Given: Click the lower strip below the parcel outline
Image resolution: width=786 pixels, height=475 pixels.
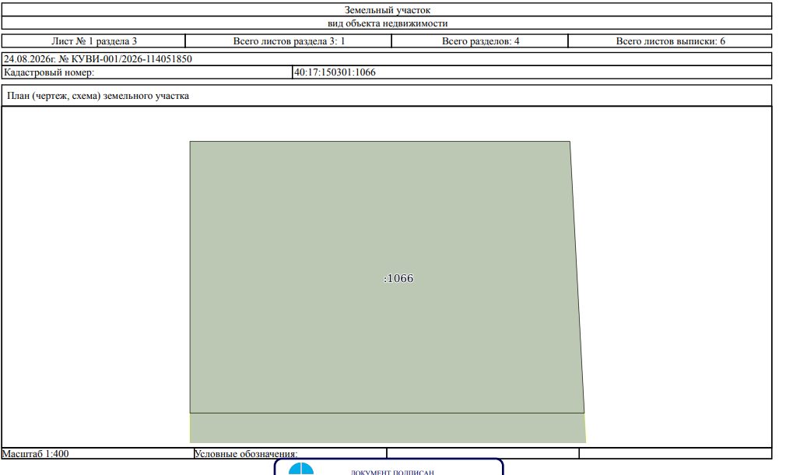Looking at the screenshot, I should coord(388,427).
